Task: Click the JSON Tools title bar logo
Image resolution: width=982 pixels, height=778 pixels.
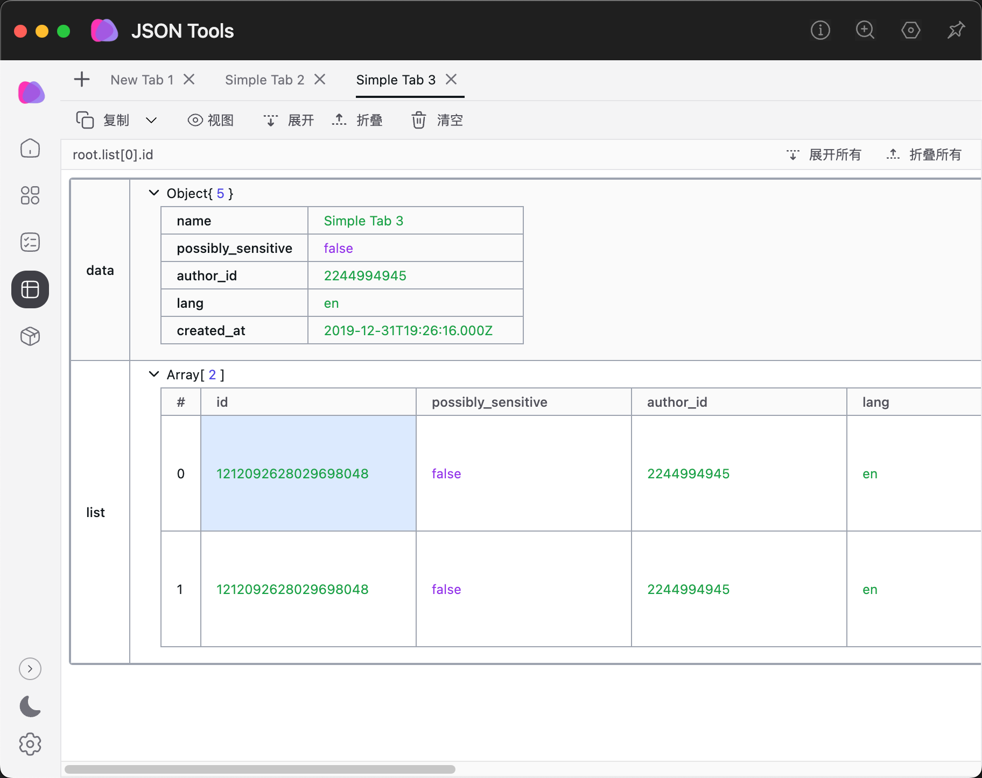Action: click(x=104, y=31)
